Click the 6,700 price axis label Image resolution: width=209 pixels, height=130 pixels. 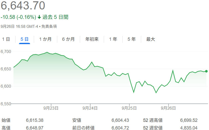(6, 51)
